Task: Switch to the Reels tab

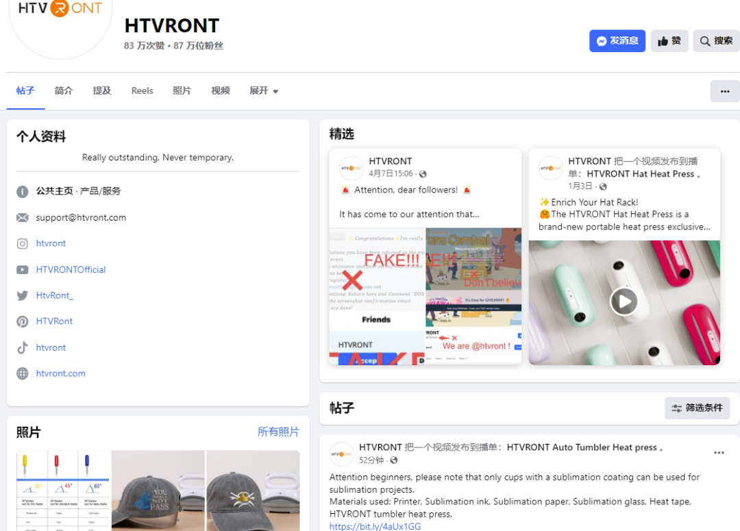Action: 142,90
